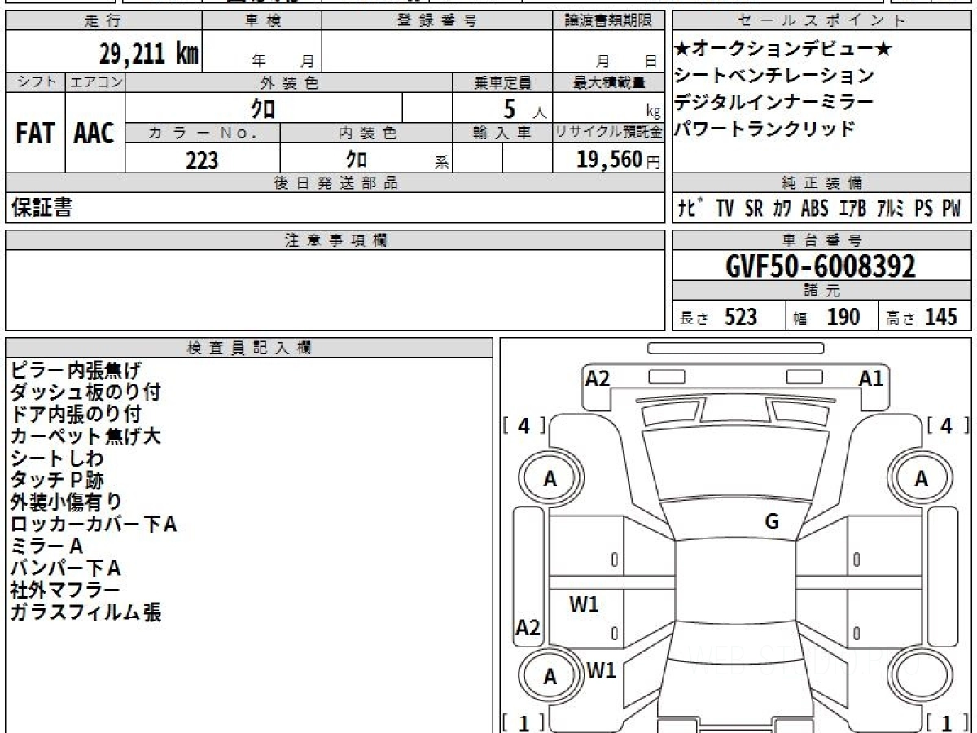The height and width of the screenshot is (733, 977).
Task: Select the SR sunroof equipment code
Action: pyautogui.click(x=754, y=208)
